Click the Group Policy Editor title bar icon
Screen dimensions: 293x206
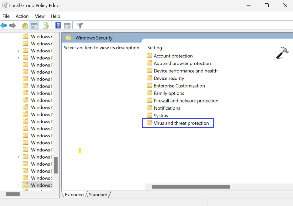pos(4,6)
